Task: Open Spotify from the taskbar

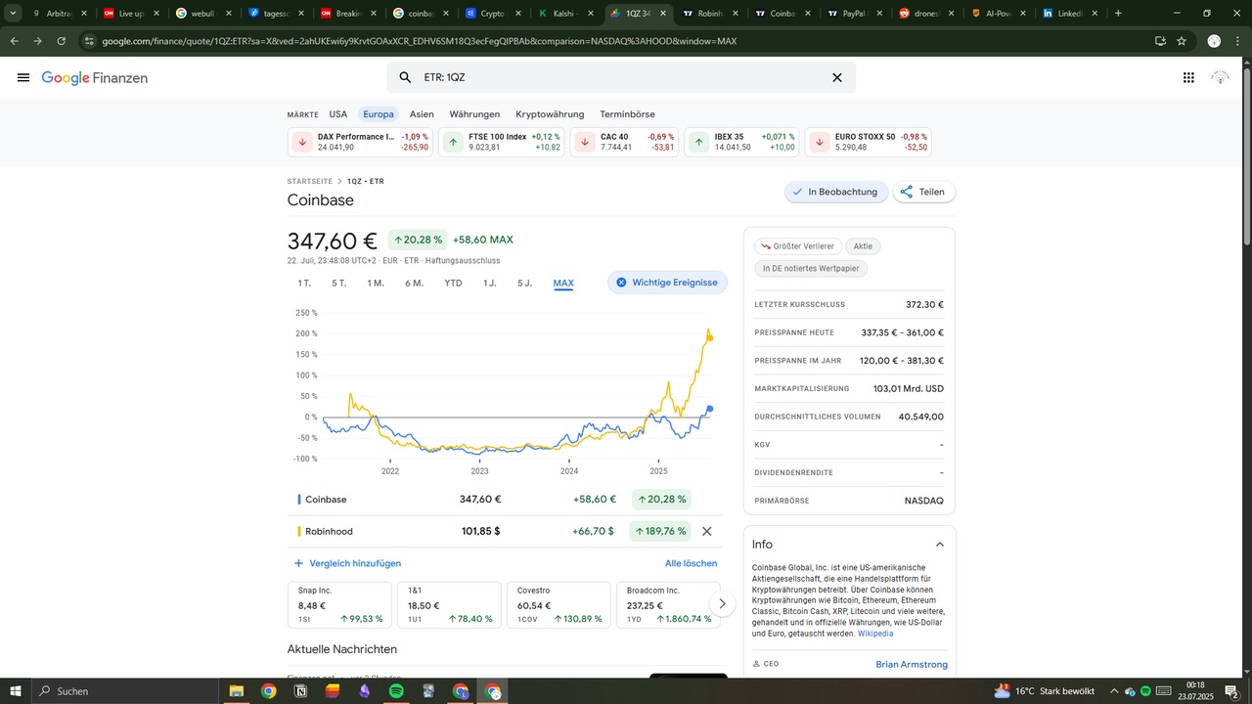Action: coord(396,691)
